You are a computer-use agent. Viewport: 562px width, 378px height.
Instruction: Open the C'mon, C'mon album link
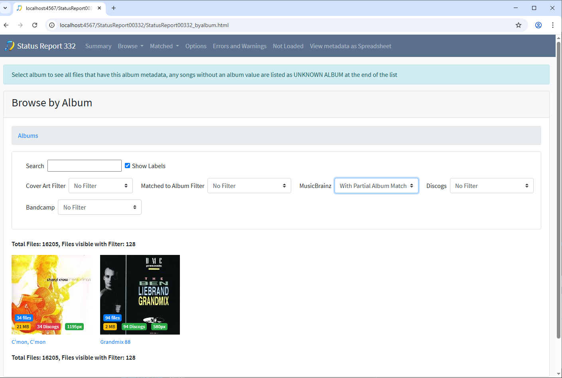(29, 342)
